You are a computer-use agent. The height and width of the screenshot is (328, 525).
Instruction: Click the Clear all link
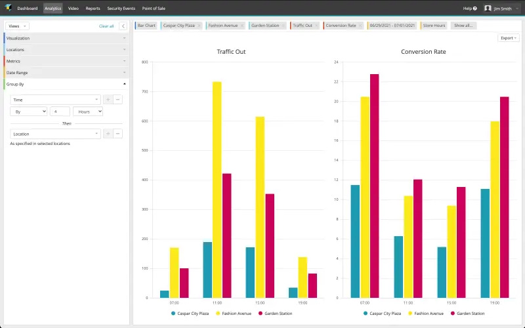pyautogui.click(x=106, y=26)
